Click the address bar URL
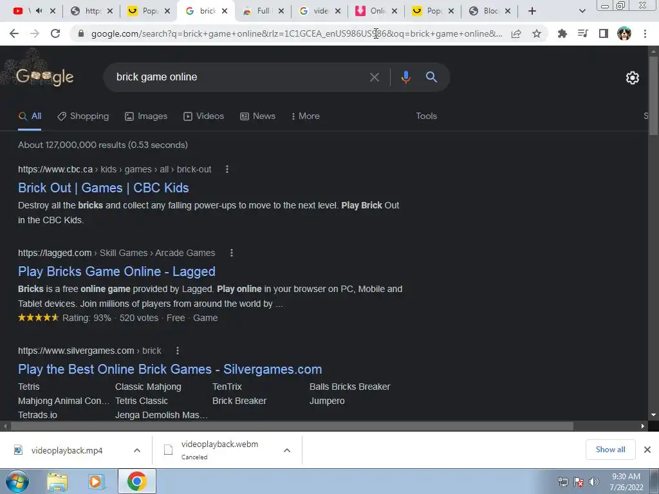Image resolution: width=659 pixels, height=494 pixels. (297, 33)
